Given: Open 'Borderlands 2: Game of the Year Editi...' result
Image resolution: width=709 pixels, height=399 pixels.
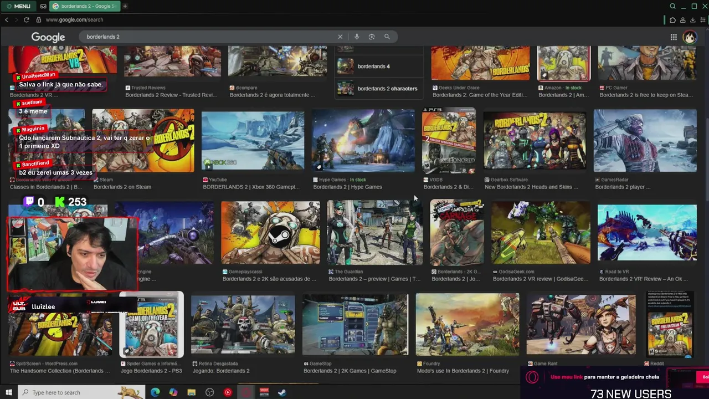Looking at the screenshot, I should tap(480, 95).
